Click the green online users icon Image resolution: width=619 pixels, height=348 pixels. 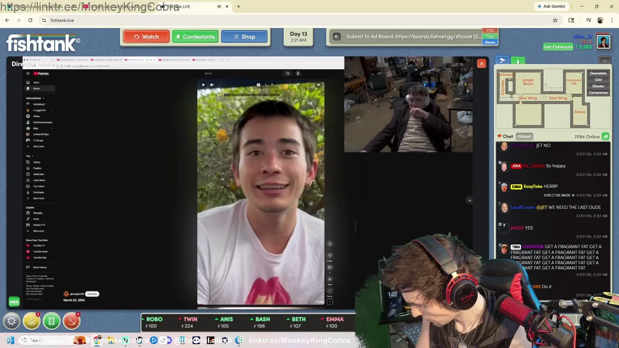tap(605, 137)
